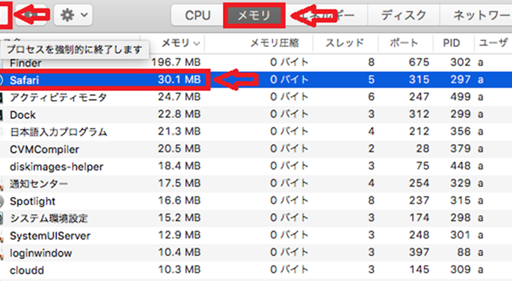This screenshot has height=281, width=512.
Task: Click PID 379 for CVMCompiler
Action: (x=460, y=148)
